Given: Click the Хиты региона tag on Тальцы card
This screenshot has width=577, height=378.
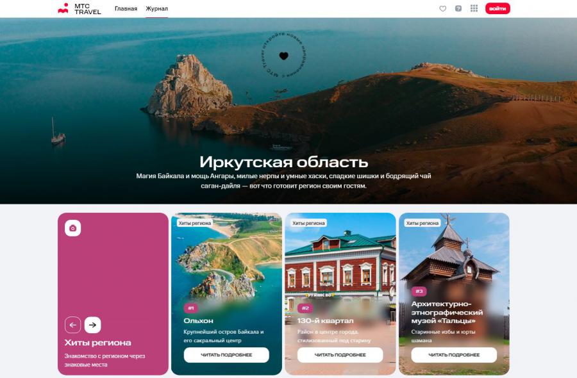Looking at the screenshot, I should coord(423,223).
